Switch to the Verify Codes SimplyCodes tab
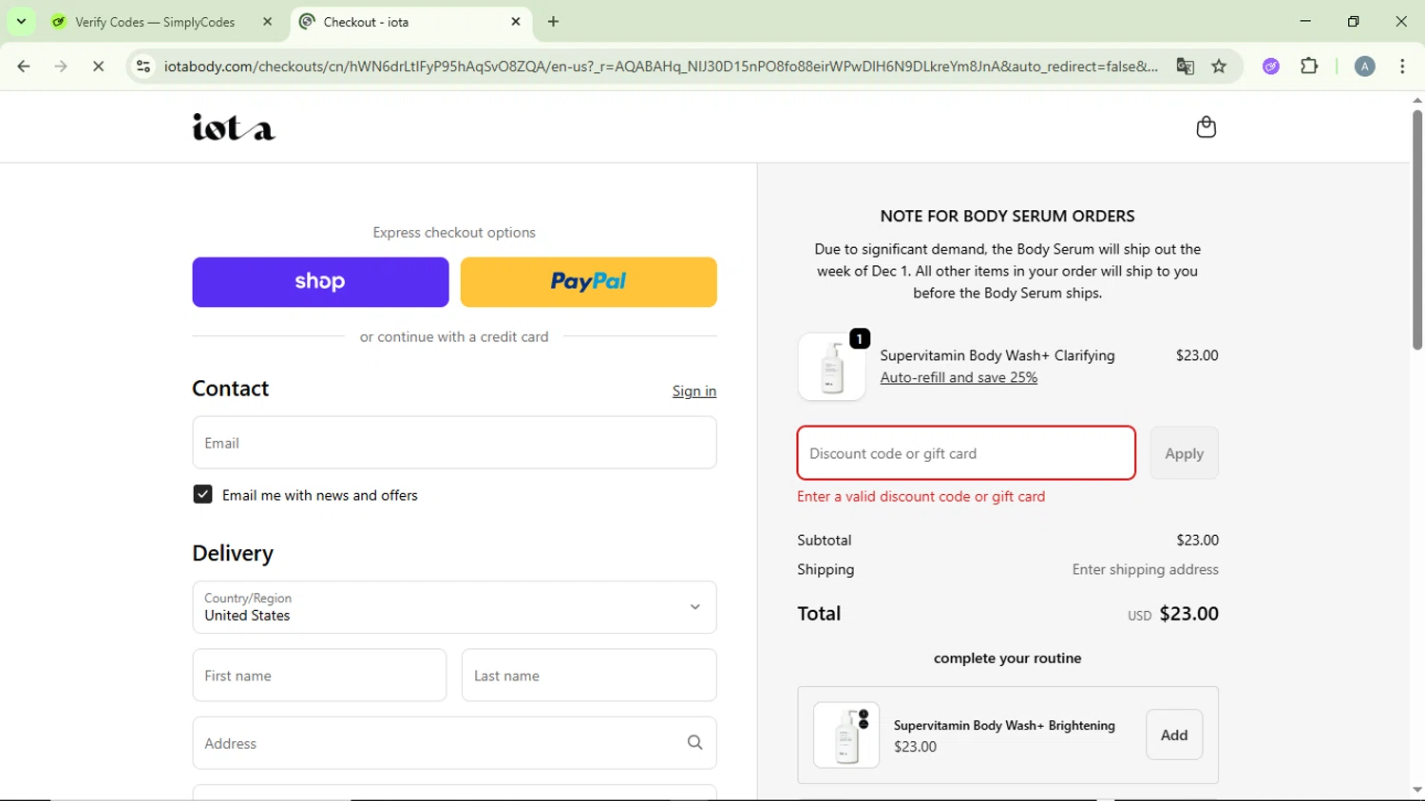 [x=155, y=22]
